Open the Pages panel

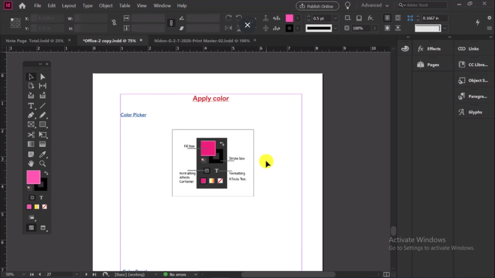(x=428, y=65)
